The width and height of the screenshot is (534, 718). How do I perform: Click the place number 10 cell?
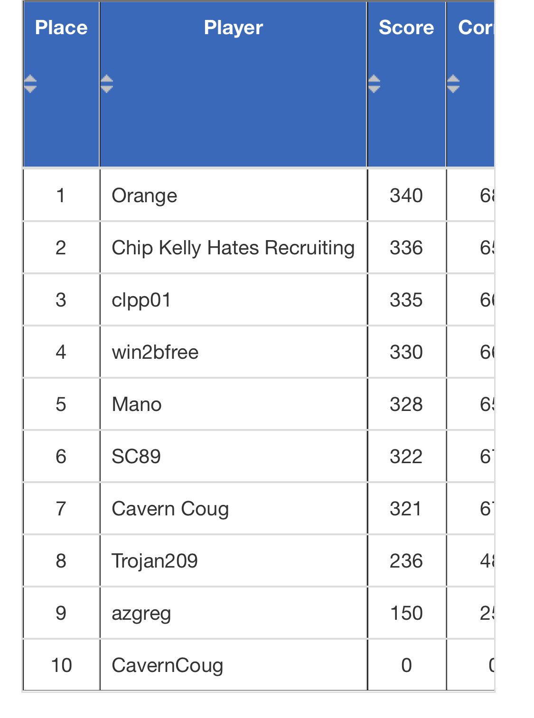click(61, 665)
